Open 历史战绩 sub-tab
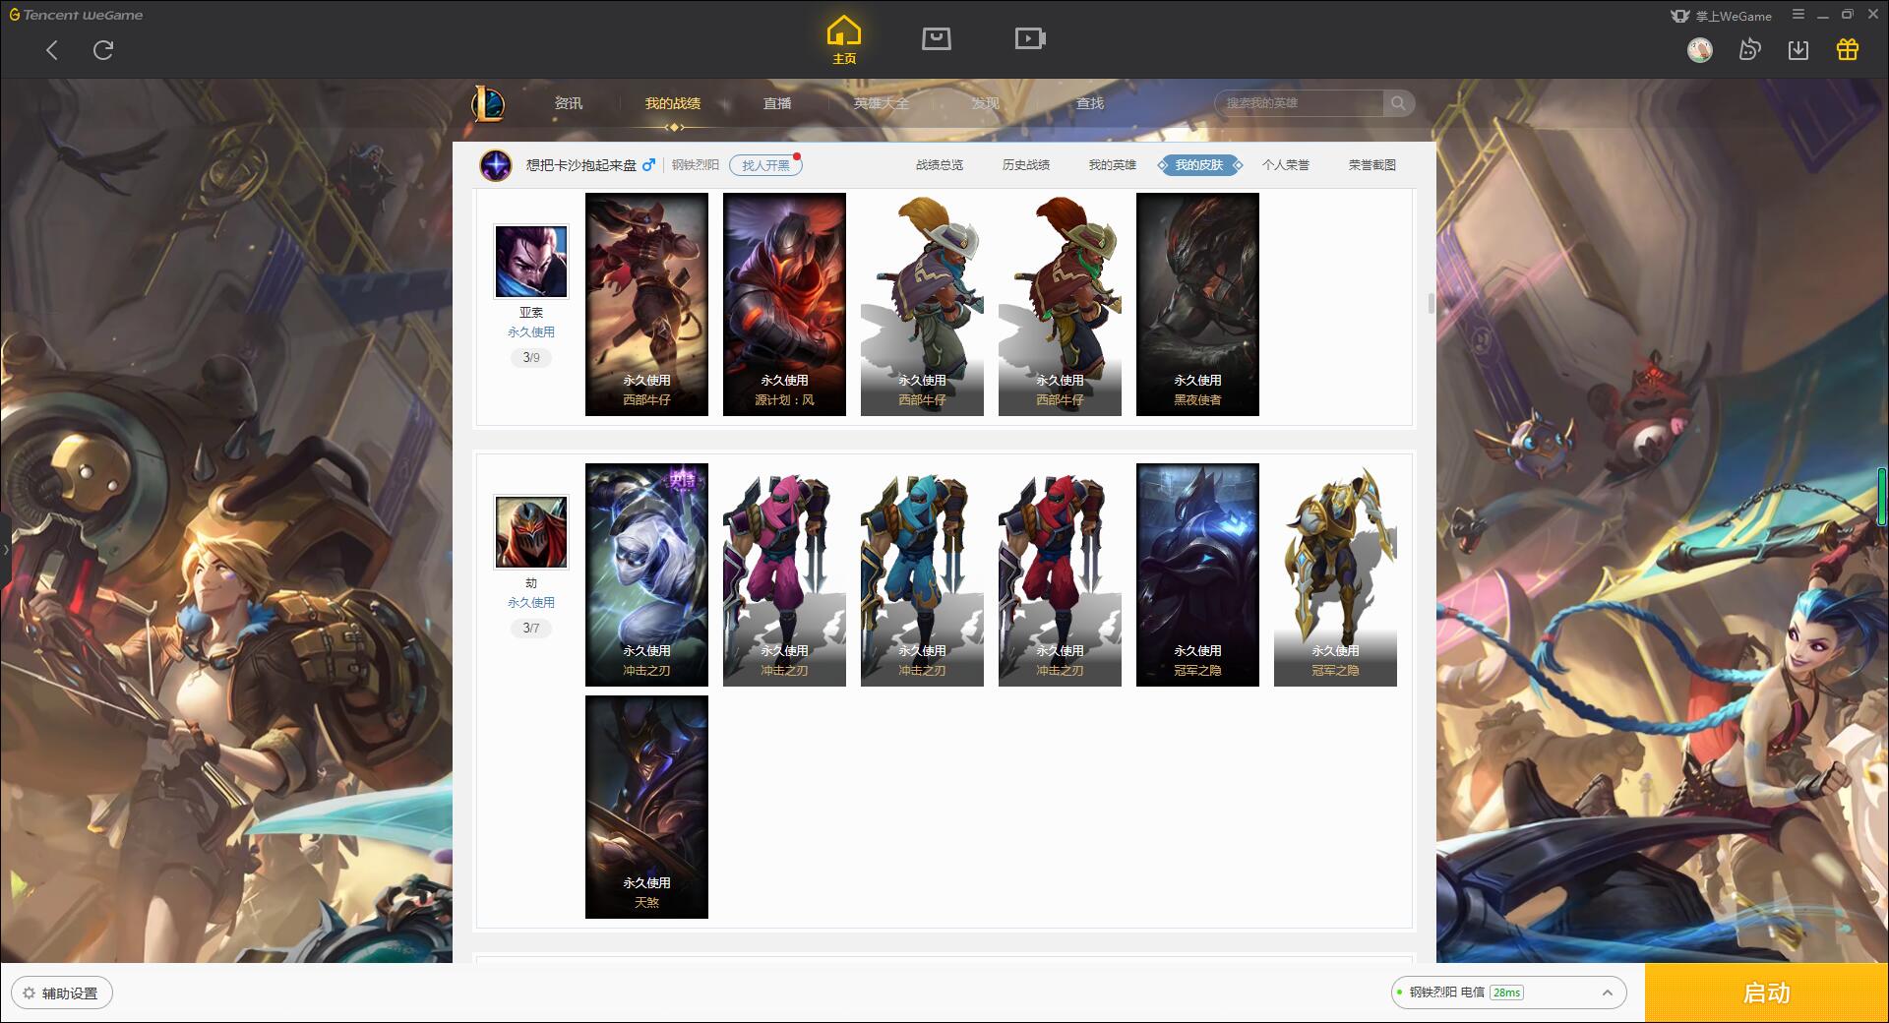This screenshot has height=1023, width=1889. click(x=1026, y=165)
